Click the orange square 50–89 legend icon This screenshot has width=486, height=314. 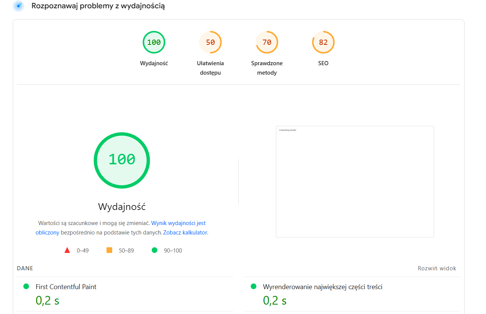(x=110, y=250)
